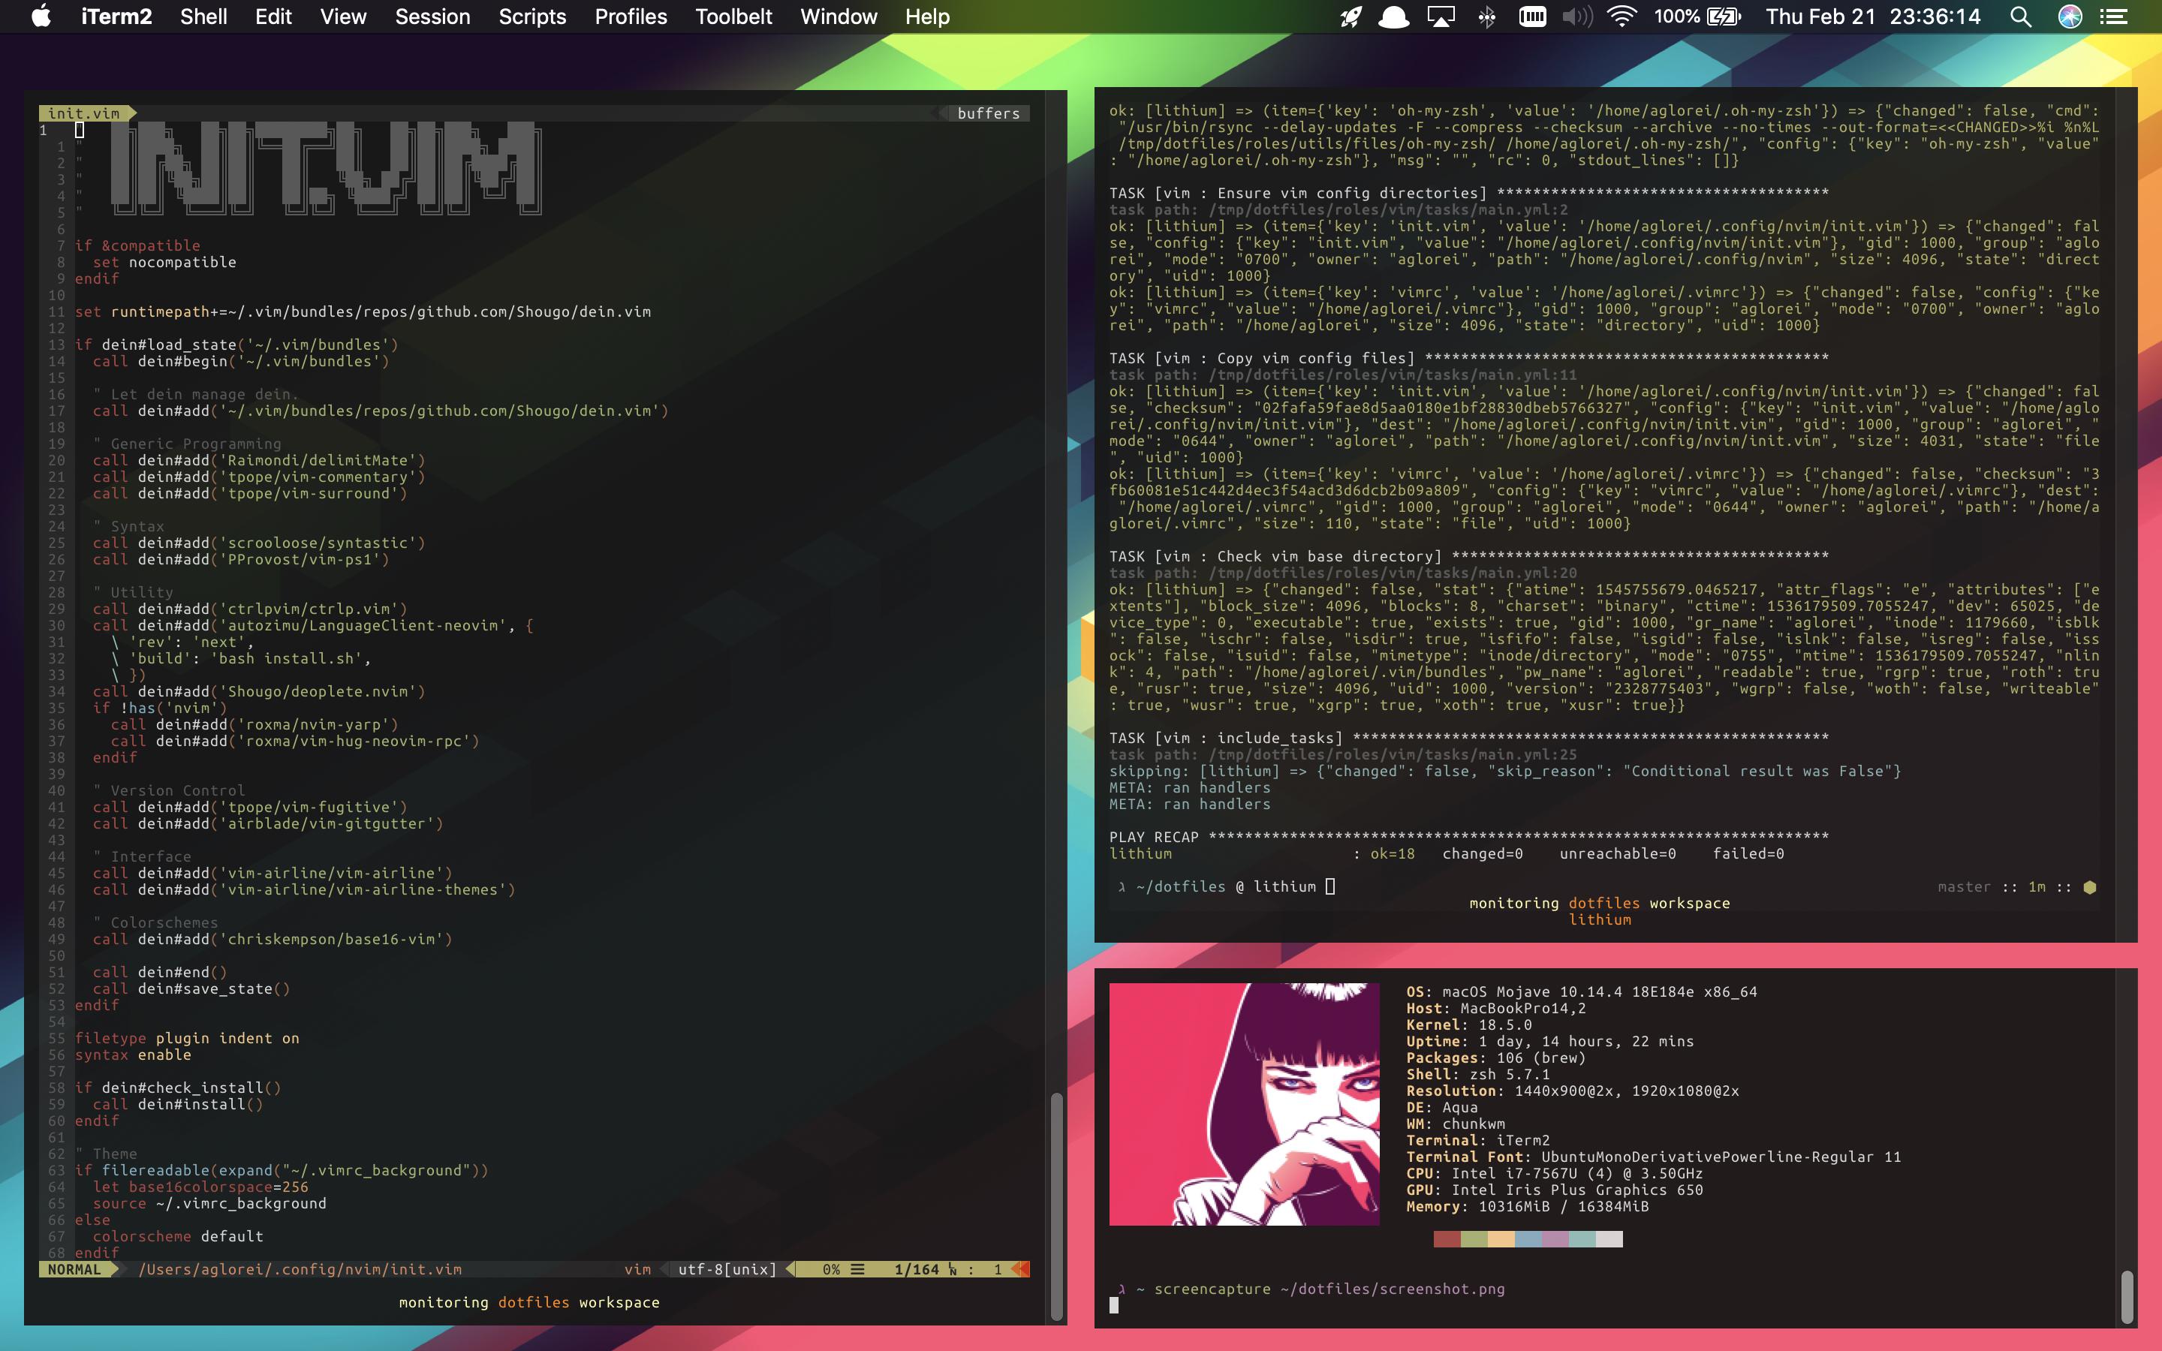Open the volume control icon

[1576, 17]
